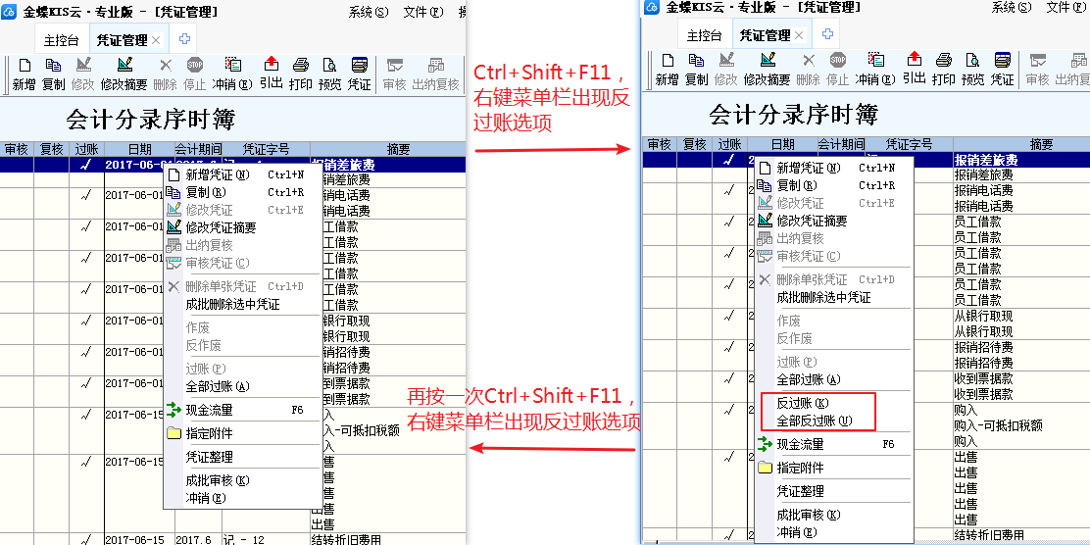Click the plus icon beside left 凭证管理 tab

(183, 40)
